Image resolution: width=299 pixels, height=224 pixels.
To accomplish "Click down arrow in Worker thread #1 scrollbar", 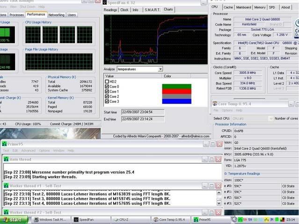I will point(219,203).
